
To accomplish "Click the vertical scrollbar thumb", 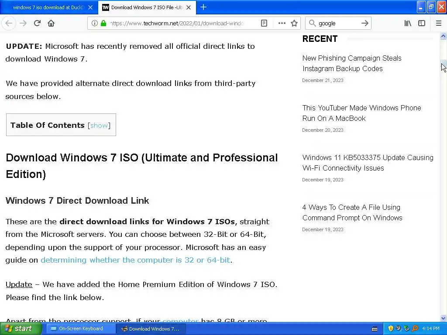I will [x=444, y=63].
